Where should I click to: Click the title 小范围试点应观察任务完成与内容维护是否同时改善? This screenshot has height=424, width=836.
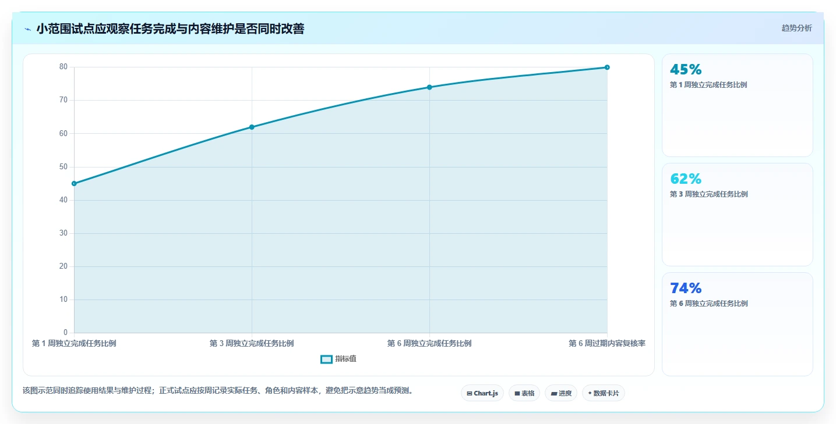pyautogui.click(x=170, y=28)
